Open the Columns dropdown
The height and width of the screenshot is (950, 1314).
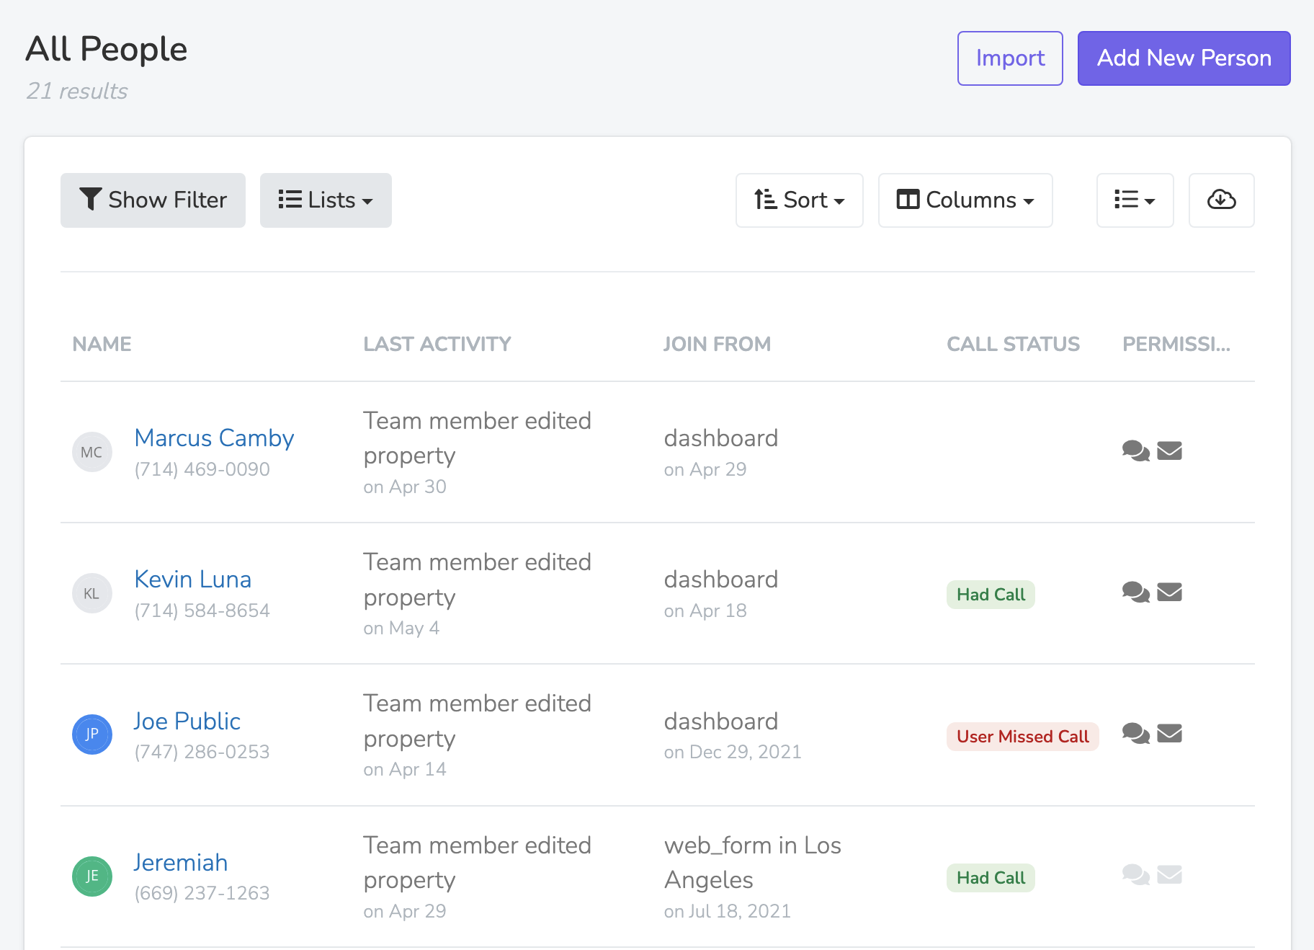coord(965,200)
